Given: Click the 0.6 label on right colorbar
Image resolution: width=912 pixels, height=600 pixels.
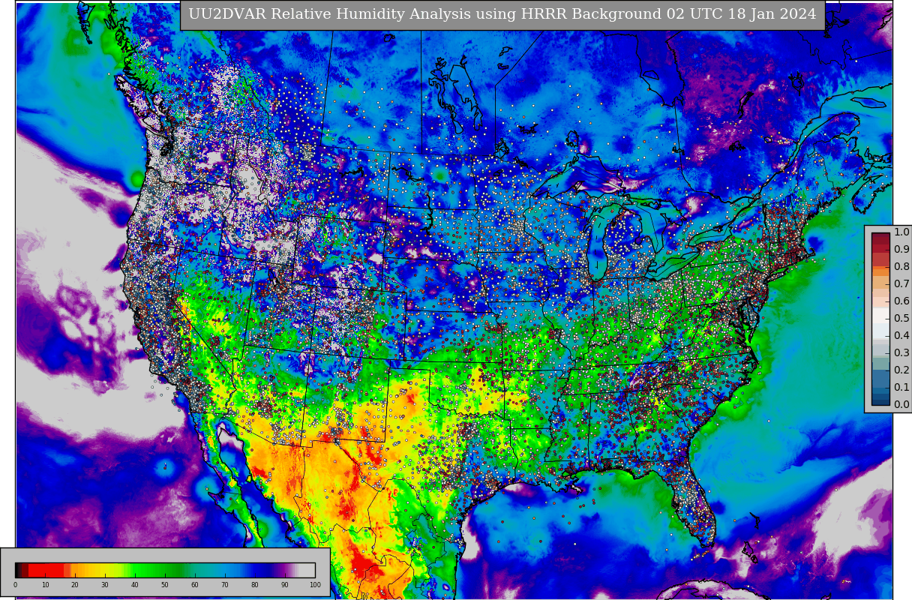Looking at the screenshot, I should pos(901,301).
